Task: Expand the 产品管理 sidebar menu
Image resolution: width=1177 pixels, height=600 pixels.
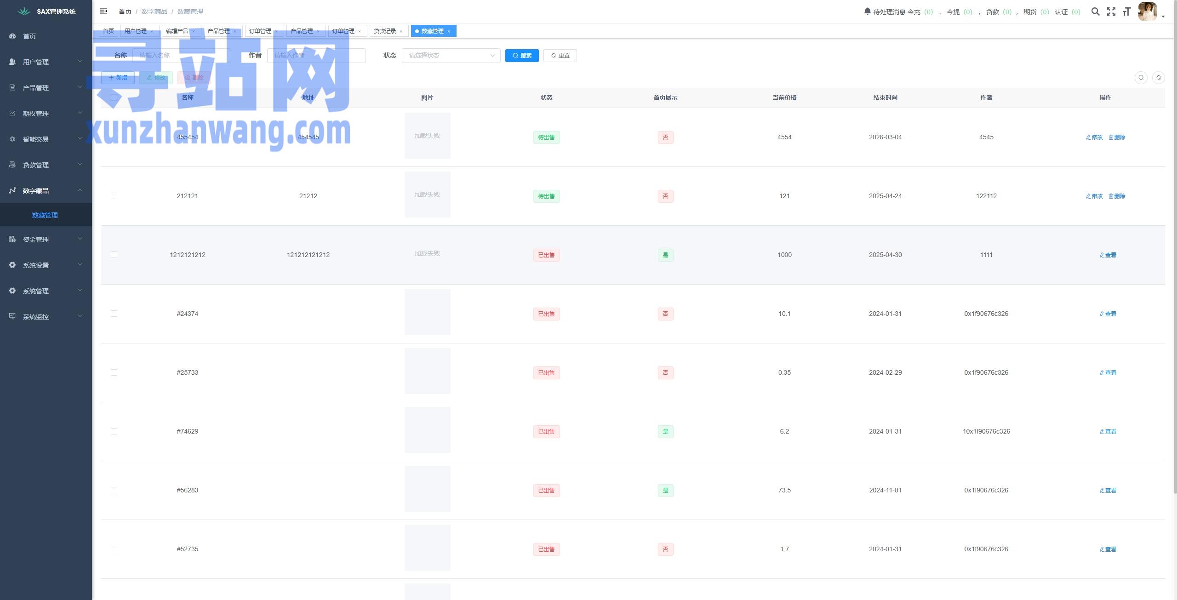Action: pos(80,87)
